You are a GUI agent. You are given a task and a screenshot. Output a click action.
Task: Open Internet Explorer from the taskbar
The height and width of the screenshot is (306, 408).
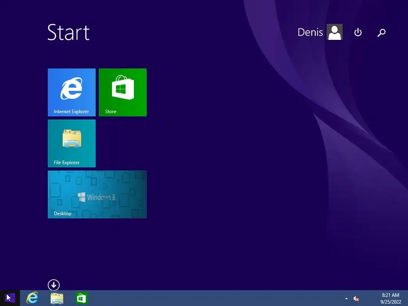(32, 298)
